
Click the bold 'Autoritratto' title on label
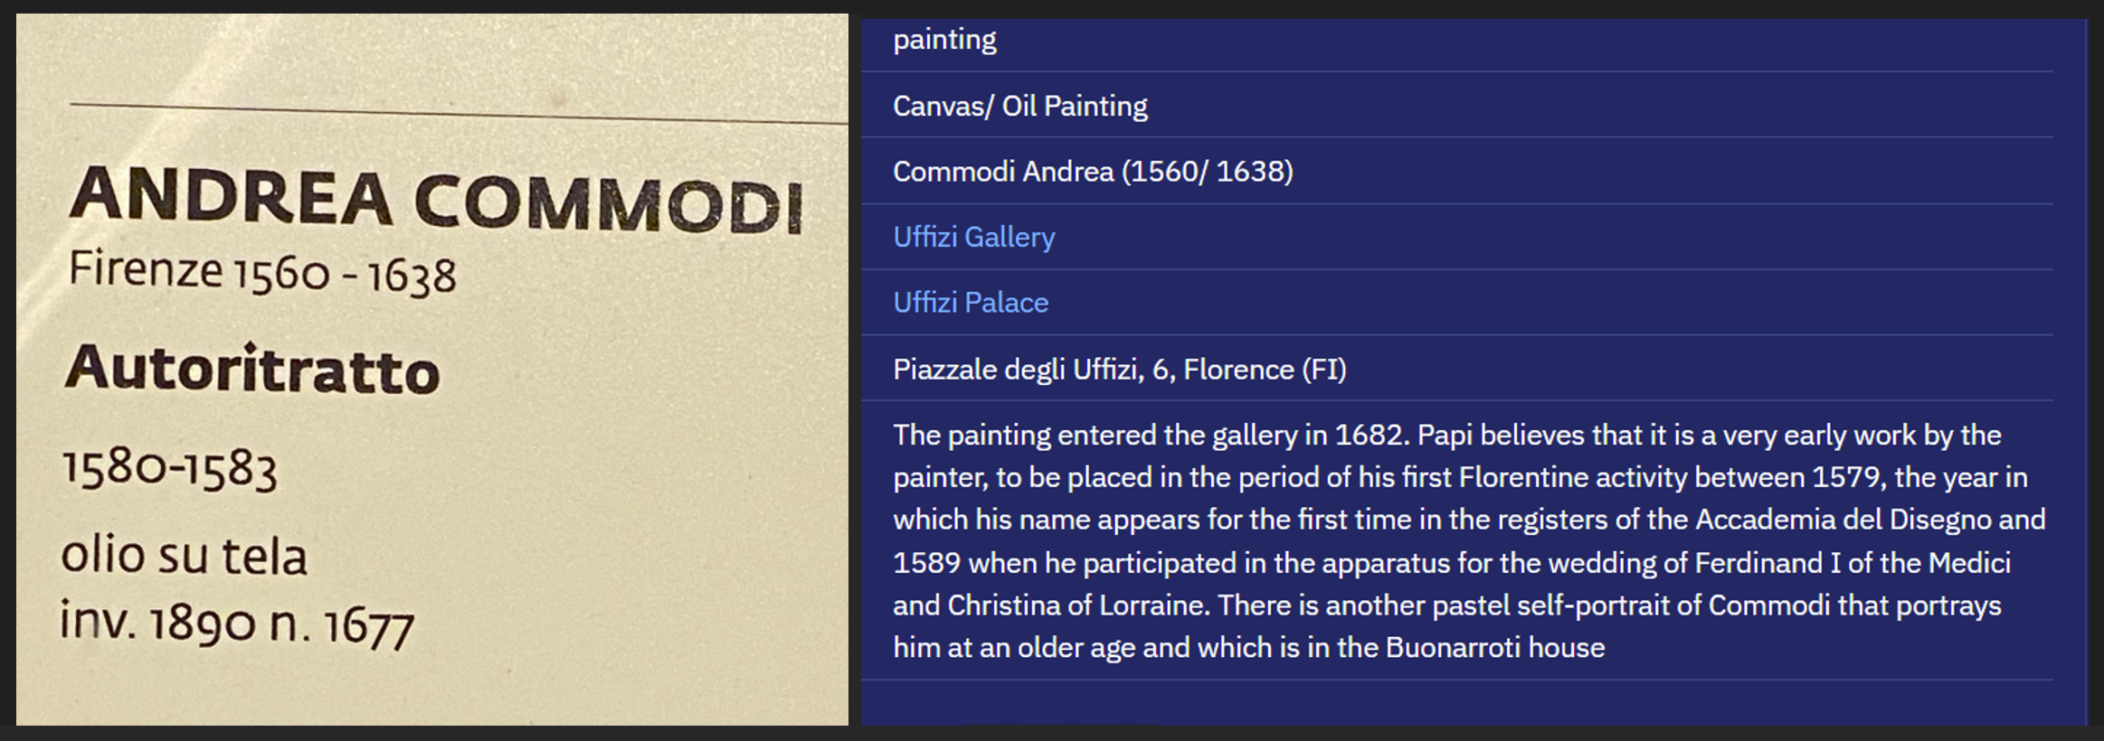pyautogui.click(x=252, y=370)
